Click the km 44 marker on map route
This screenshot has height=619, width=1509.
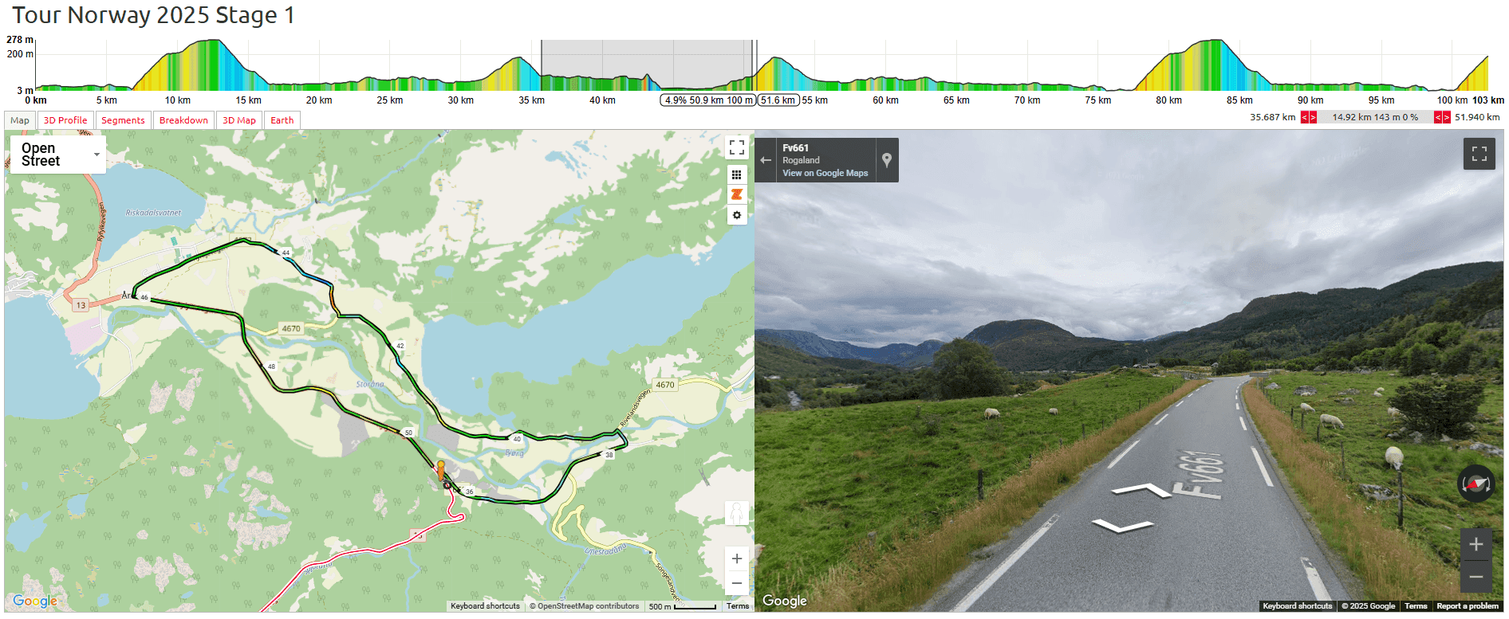point(286,253)
